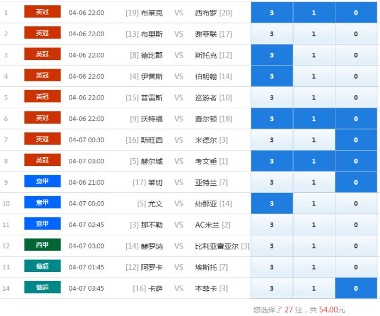380x316 pixels.
Task: Select draw option 1 for 布里斯 vs 谢菲联
Action: coord(314,34)
